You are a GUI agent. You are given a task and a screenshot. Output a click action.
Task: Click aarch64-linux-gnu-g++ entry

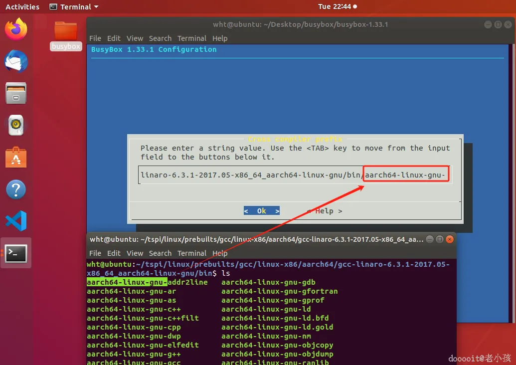click(134, 354)
